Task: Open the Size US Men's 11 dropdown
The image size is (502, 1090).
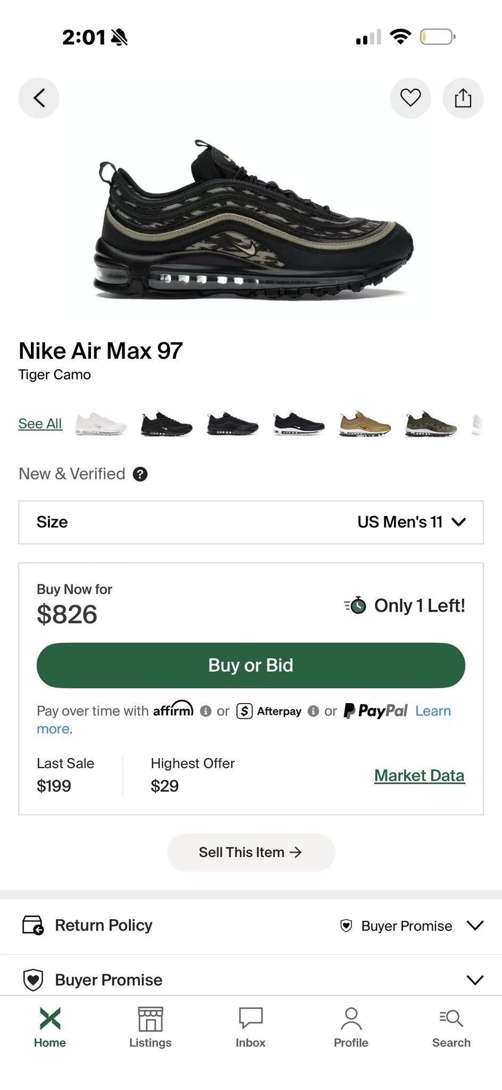Action: pyautogui.click(x=251, y=522)
